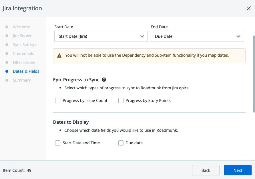Click the Back button
255x179 pixels.
pos(206,170)
